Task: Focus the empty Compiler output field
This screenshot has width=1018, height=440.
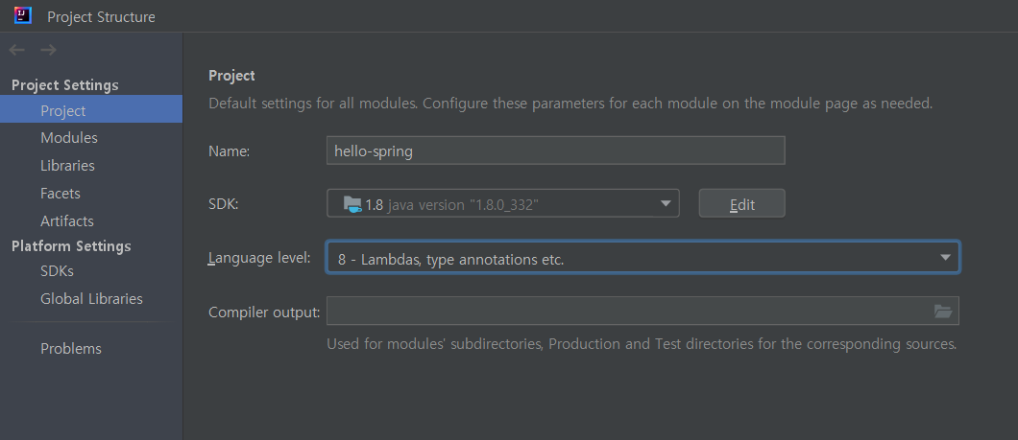Action: coord(642,311)
